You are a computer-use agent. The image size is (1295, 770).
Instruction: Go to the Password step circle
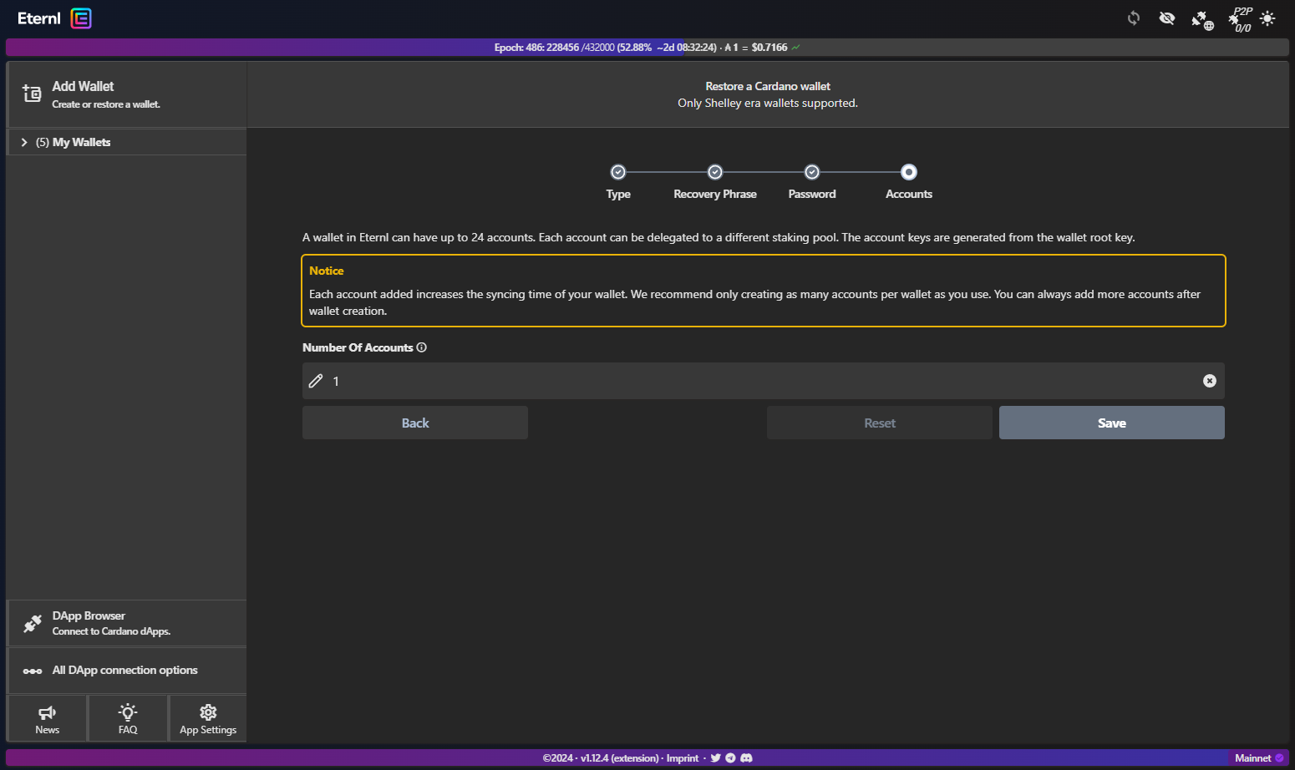pyautogui.click(x=812, y=172)
